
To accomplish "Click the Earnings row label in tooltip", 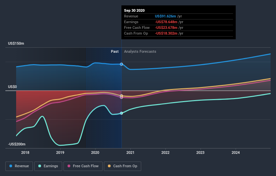I will [x=131, y=22].
